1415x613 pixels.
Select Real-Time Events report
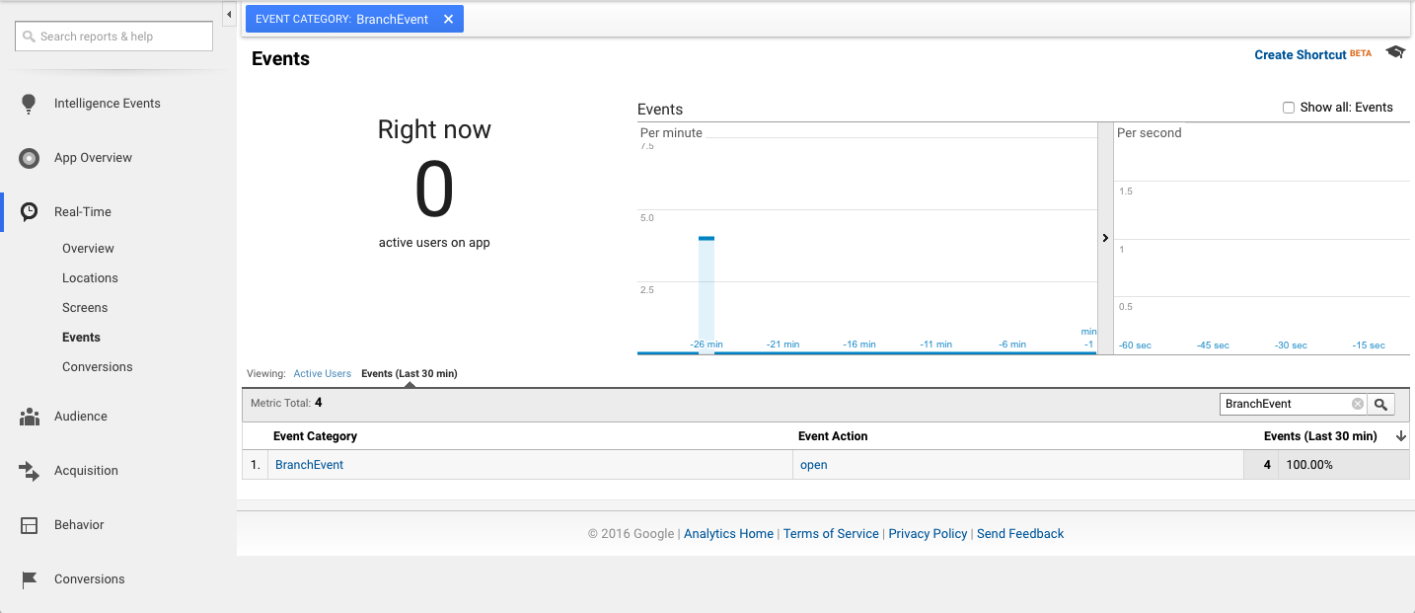[x=81, y=338]
